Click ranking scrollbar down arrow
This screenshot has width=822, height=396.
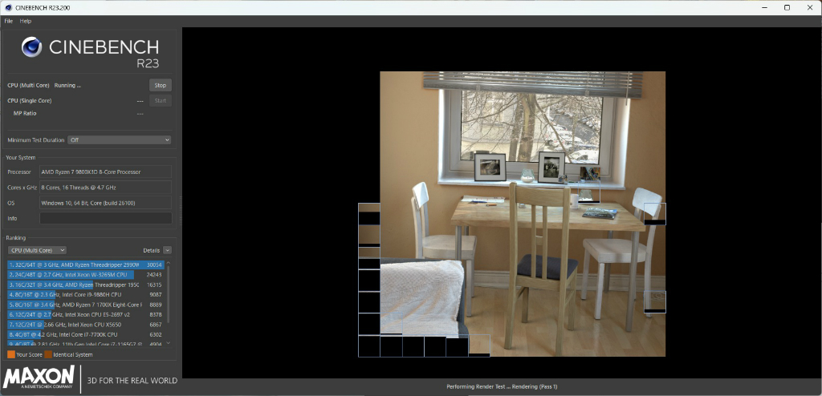point(169,343)
